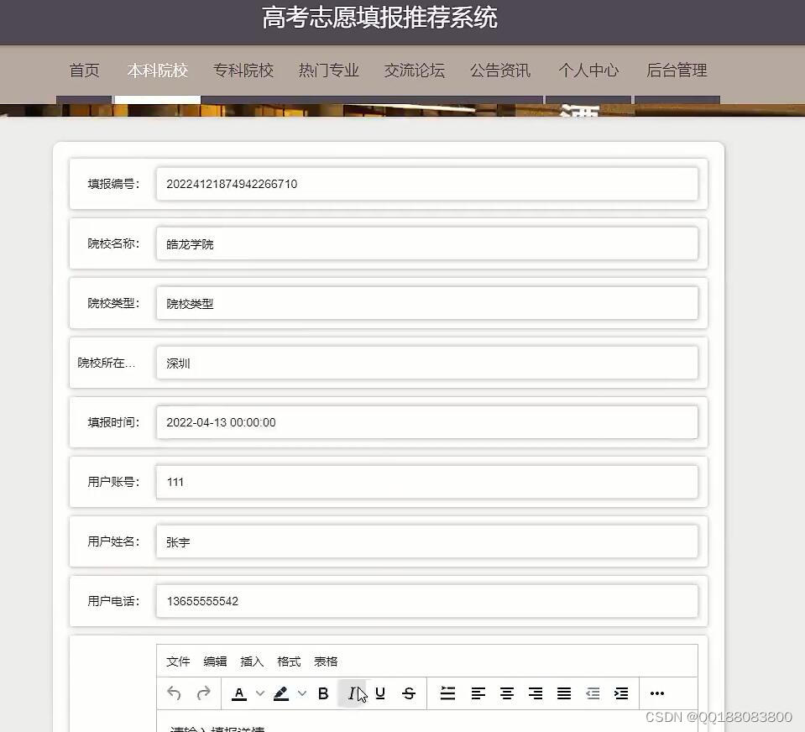Toggle justify alignment in the editor
Viewport: 805px width, 732px height.
(x=563, y=693)
